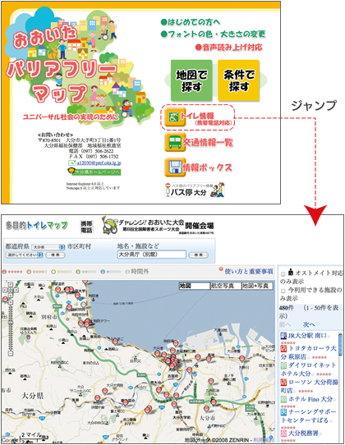Open JR大分駅 南口 result
The height and width of the screenshot is (445, 345).
tap(307, 336)
